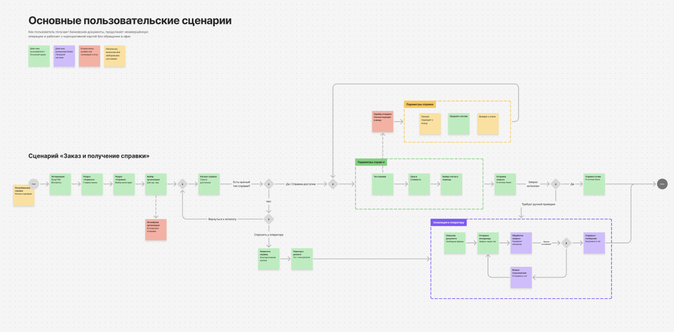Click the «Продлить сессию» green note
Image resolution: width=674 pixels, height=332 pixels.
click(459, 124)
